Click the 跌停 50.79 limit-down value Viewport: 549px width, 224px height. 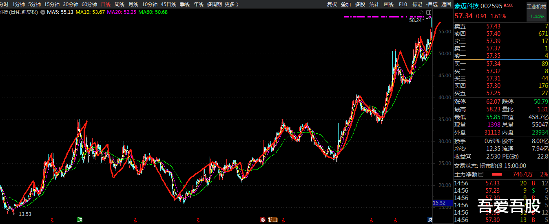(541, 102)
